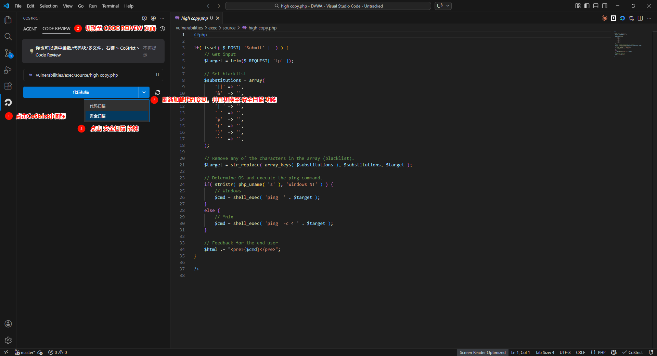This screenshot has height=356, width=657.
Task: Click the split editor right icon
Action: pos(640,18)
